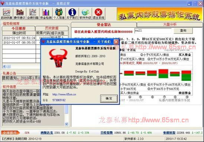Viewport: 204px width, 142px height.
Task: Click the chart bar labeled ⑨
Action: click(186, 76)
